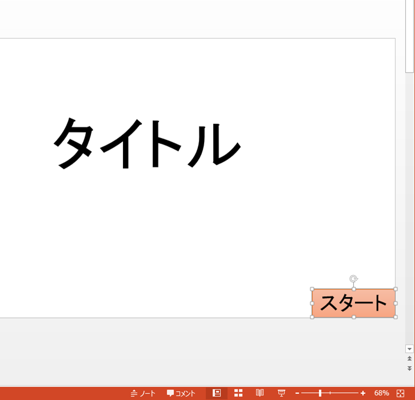415x400 pixels.
Task: Toggle the ノート notes pane button
Action: [x=143, y=393]
